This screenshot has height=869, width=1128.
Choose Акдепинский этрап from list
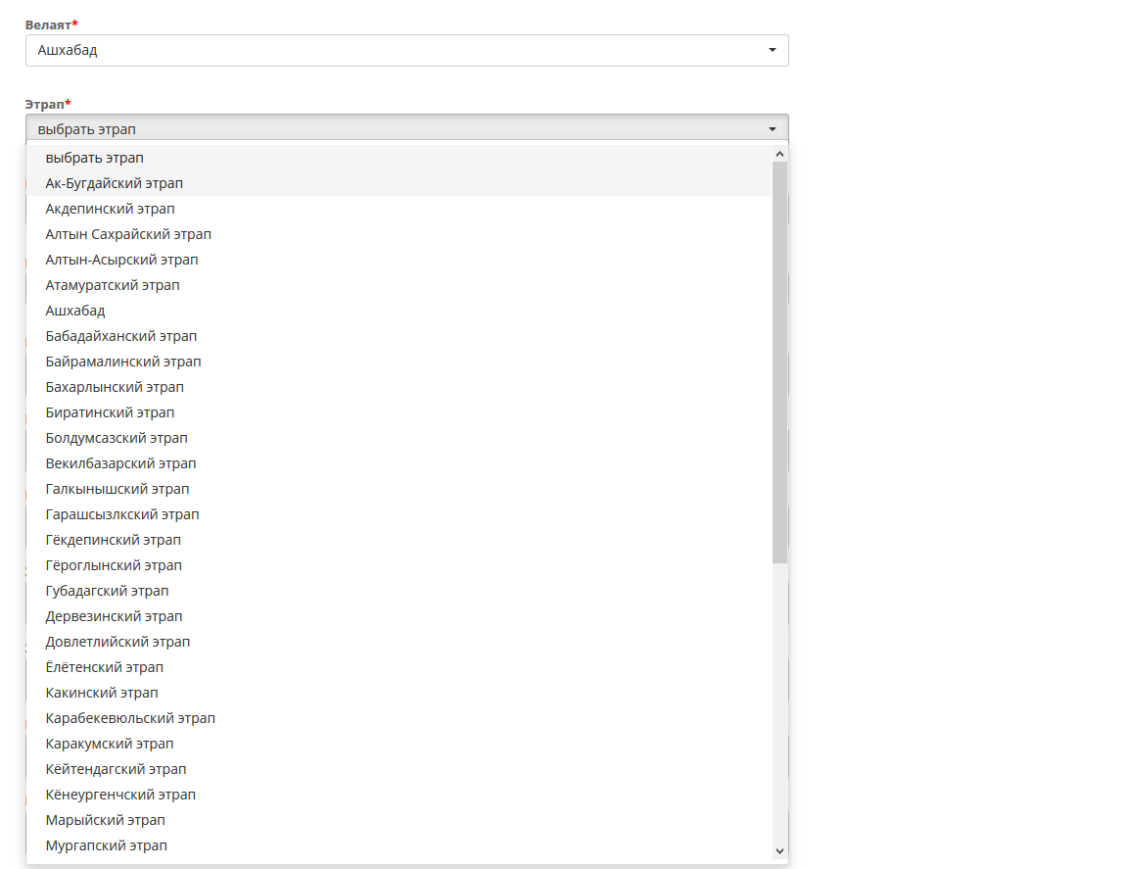coord(399,209)
